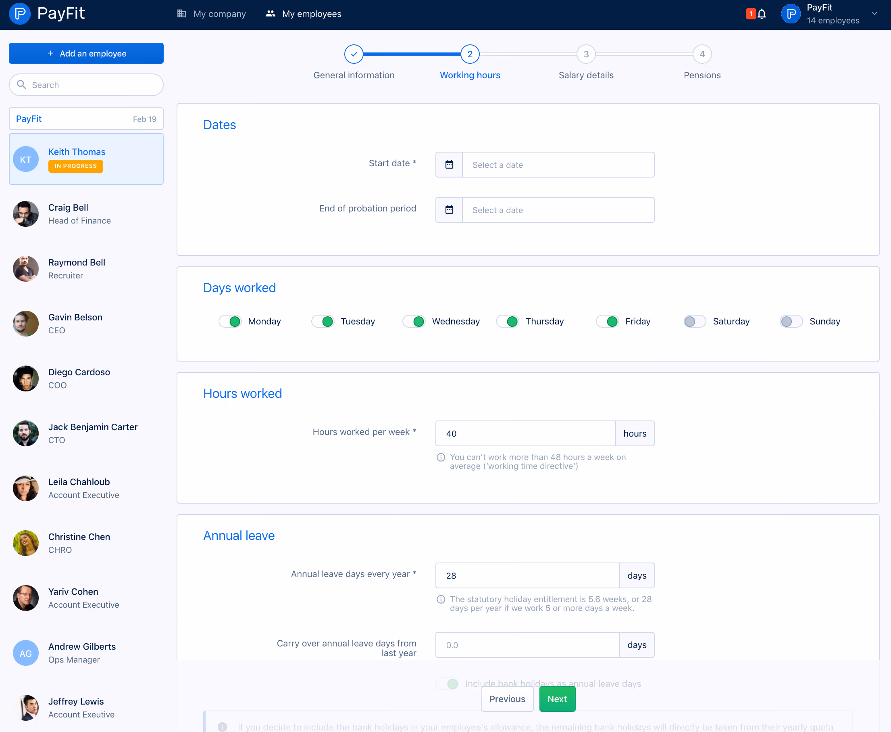Open the PayFit Feb 19 period selector
This screenshot has width=891, height=732.
click(86, 119)
